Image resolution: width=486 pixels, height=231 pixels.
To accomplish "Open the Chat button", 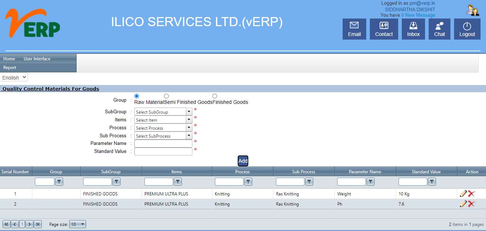I will (x=440, y=29).
